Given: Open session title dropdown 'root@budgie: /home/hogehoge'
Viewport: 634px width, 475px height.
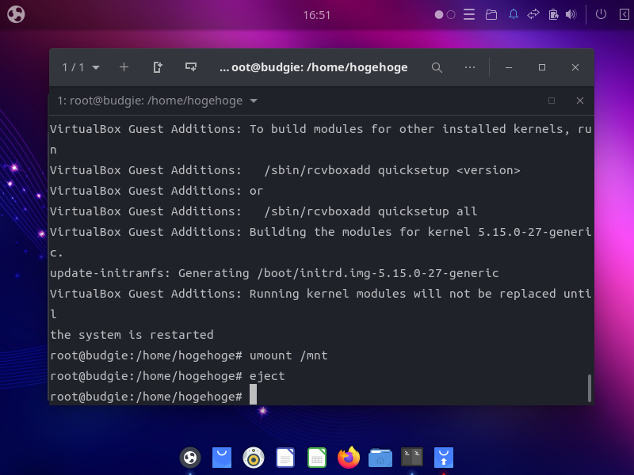Looking at the screenshot, I should point(157,101).
